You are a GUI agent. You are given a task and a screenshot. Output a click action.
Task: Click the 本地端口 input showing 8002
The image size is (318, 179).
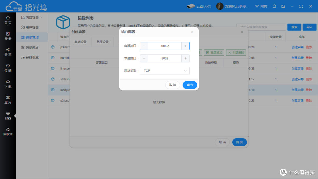point(165,58)
